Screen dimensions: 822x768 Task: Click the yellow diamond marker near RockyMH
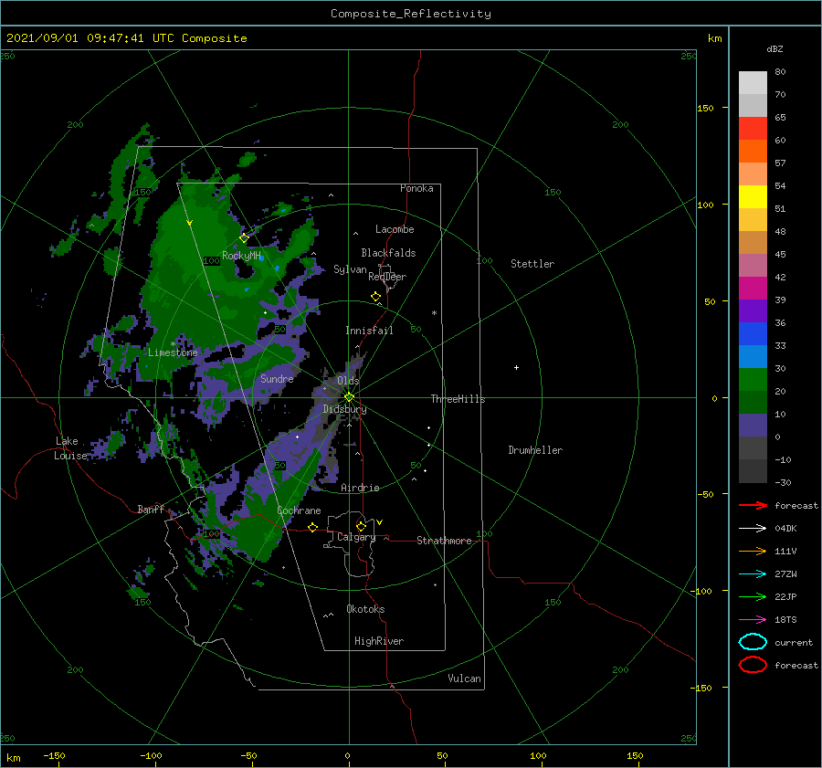244,238
